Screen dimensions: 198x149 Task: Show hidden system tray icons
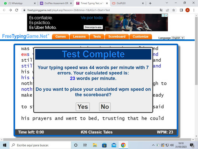coord(153,145)
